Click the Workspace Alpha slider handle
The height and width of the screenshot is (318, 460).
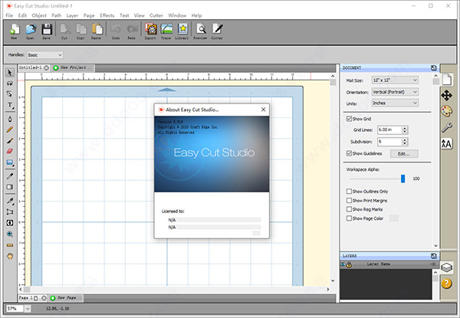[x=402, y=178]
